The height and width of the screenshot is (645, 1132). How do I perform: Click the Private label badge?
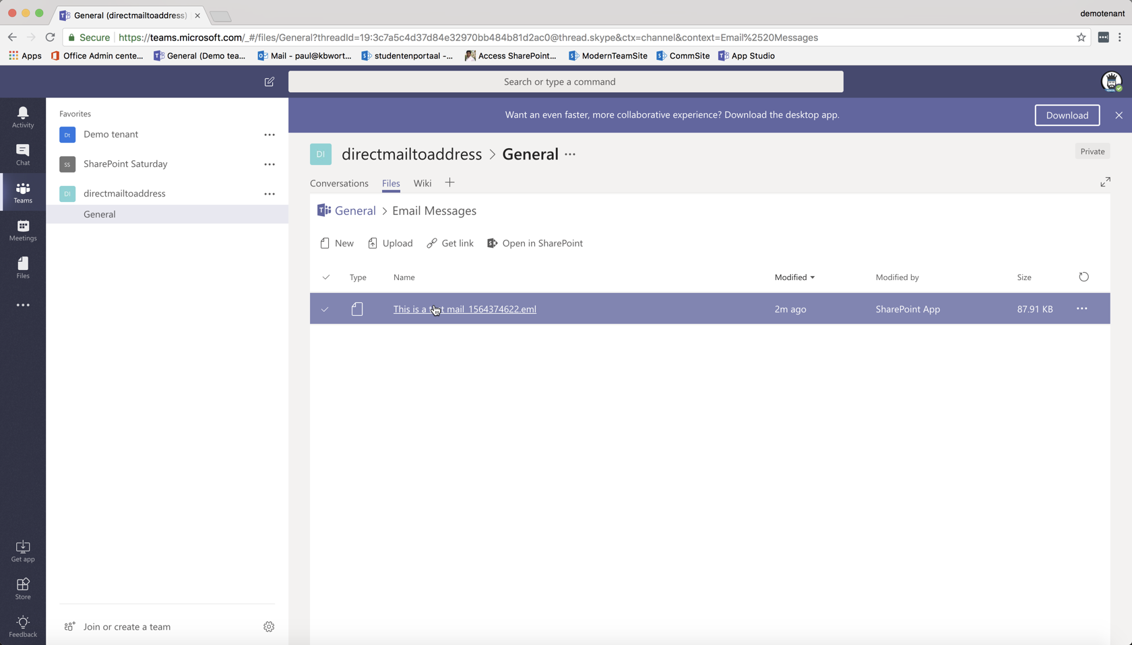pyautogui.click(x=1092, y=151)
